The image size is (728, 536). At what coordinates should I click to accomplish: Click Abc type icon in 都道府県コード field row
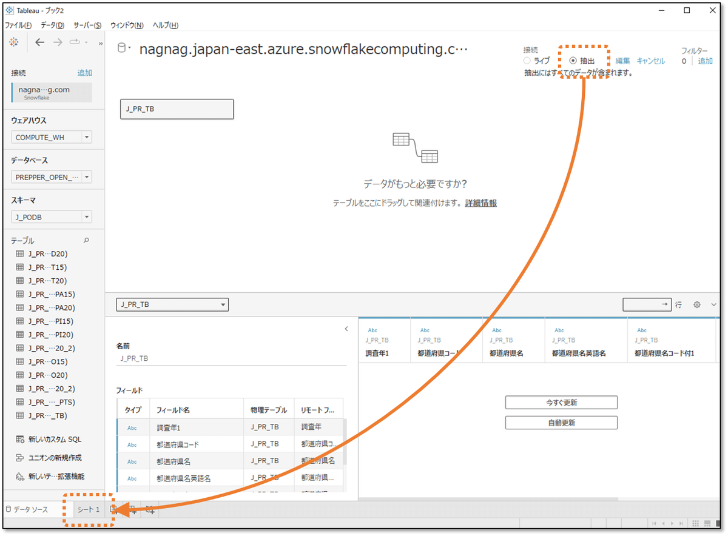tap(132, 445)
